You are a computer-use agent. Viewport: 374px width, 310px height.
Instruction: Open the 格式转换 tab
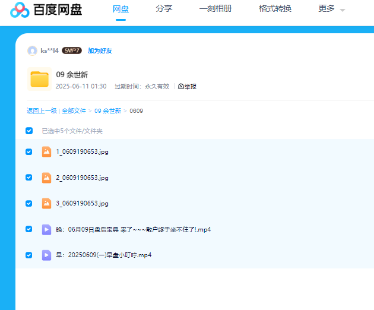click(275, 9)
